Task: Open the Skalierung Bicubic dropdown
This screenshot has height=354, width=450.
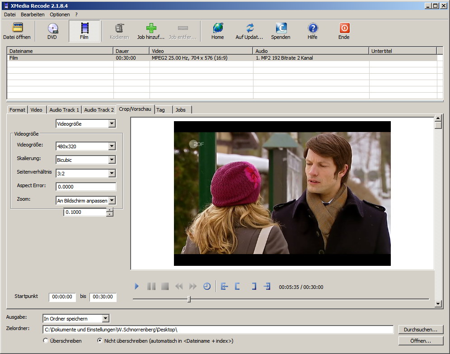Action: pyautogui.click(x=112, y=160)
